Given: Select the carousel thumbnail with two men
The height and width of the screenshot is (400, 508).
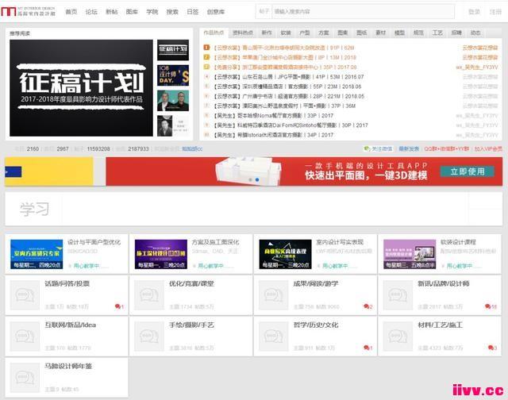Looking at the screenshot, I should (173, 101).
